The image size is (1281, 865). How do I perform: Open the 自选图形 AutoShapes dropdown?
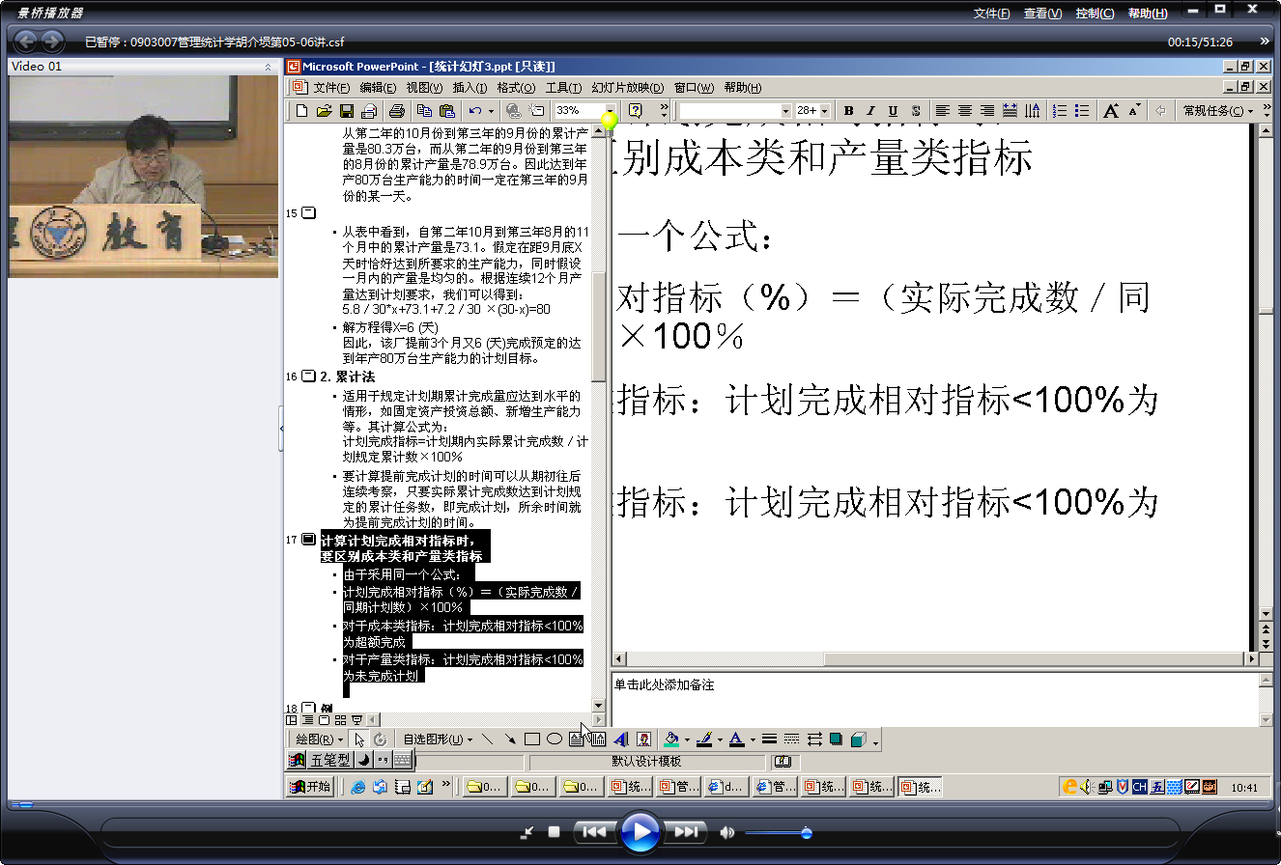[x=438, y=739]
